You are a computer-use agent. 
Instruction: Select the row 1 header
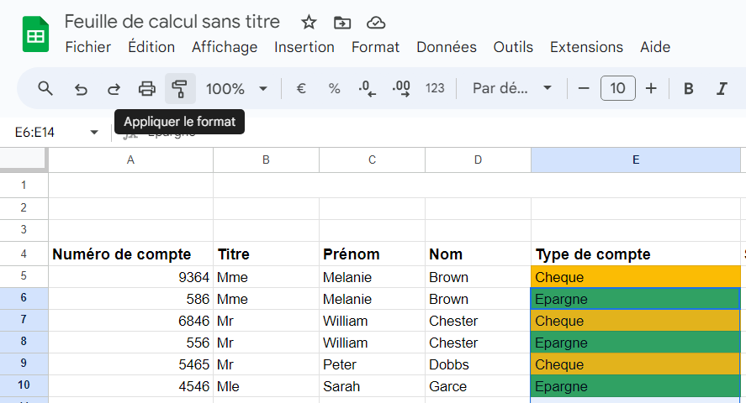pyautogui.click(x=24, y=185)
